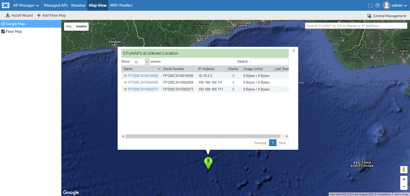Click the admin user avatar
Image resolution: width=410 pixels, height=196 pixels.
coord(386,5)
